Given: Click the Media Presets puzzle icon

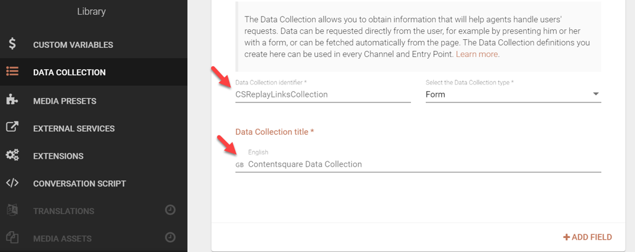Looking at the screenshot, I should click(x=12, y=100).
